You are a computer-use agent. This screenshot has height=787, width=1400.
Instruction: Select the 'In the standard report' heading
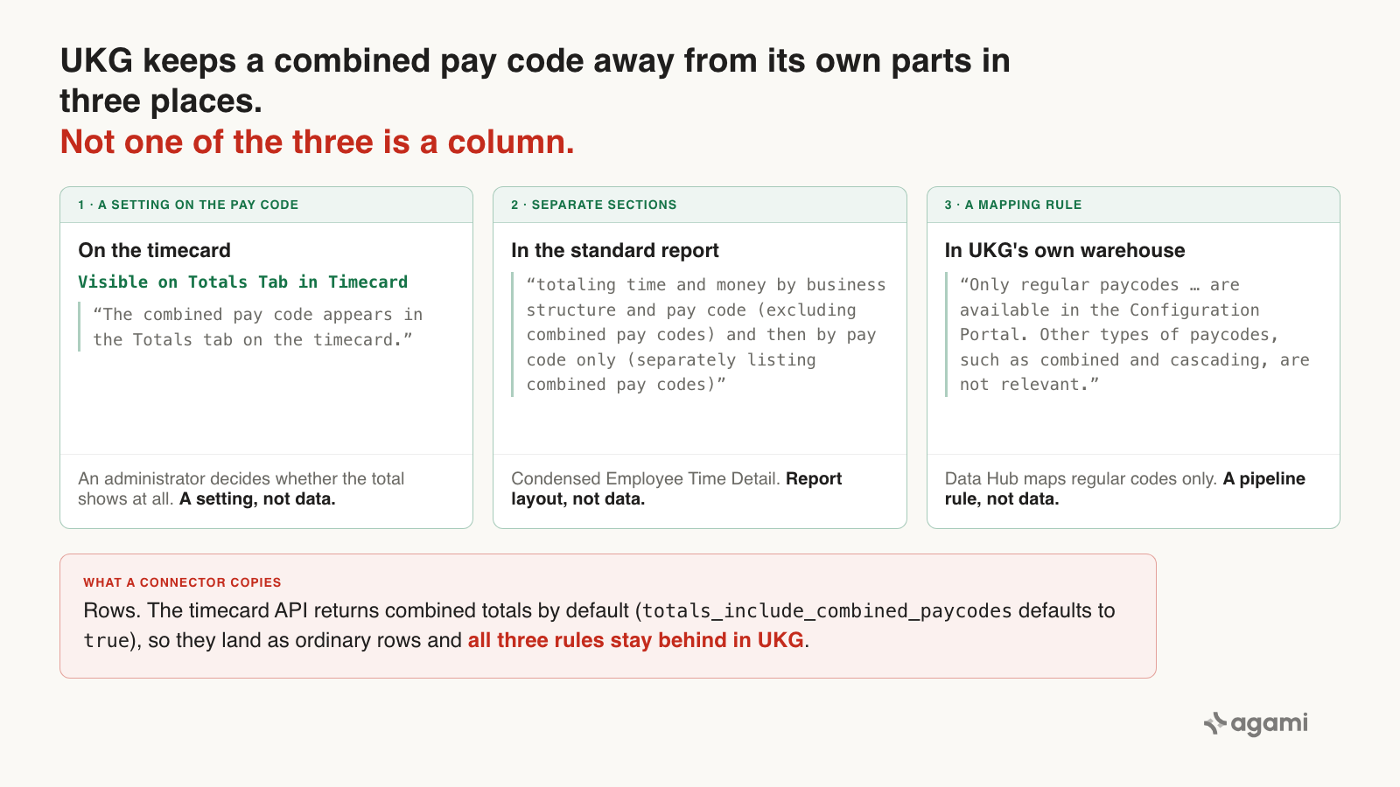click(614, 250)
